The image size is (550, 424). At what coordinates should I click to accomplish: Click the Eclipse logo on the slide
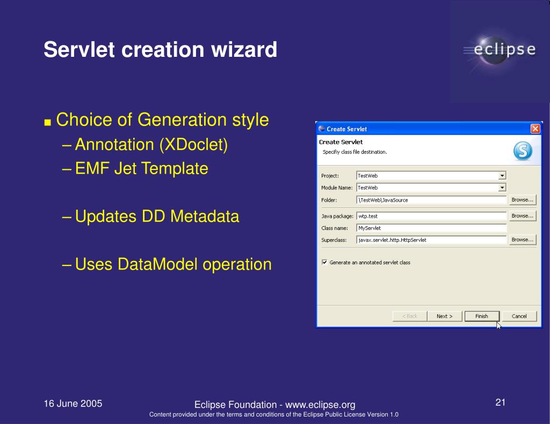pos(500,51)
